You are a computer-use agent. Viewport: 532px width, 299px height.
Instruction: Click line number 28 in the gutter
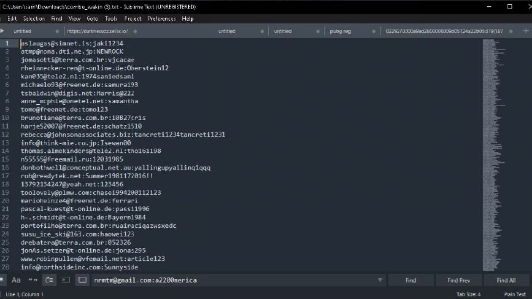[x=6, y=267]
